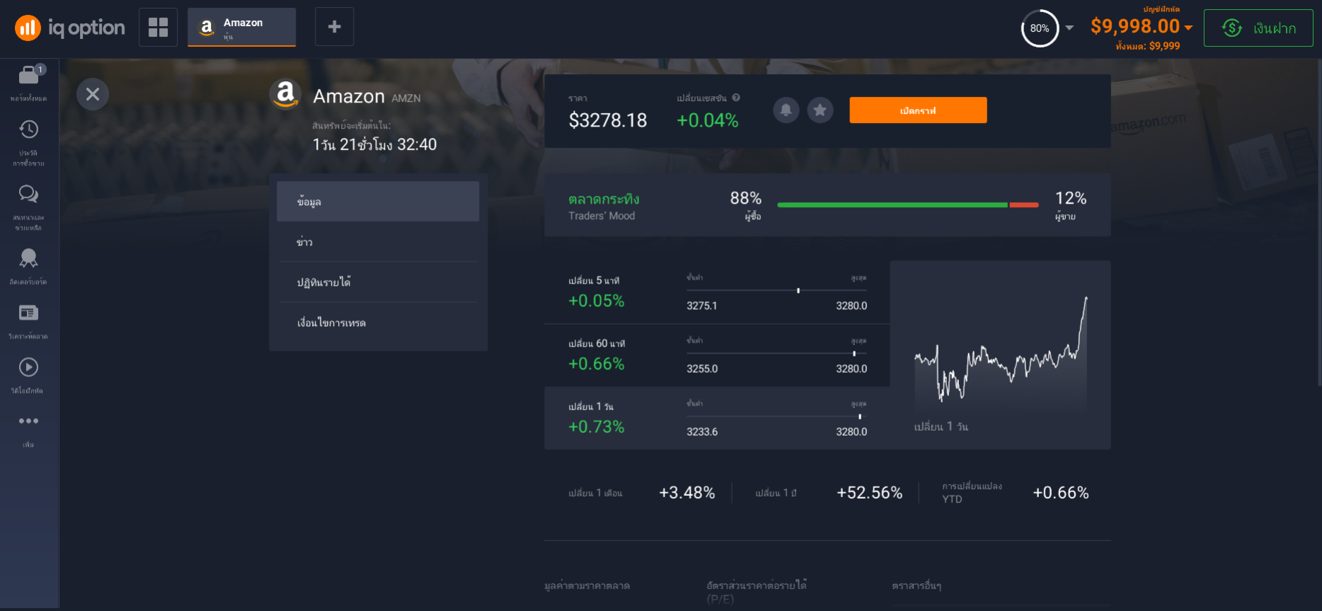Click the 88% buyers percentage
Screen dimensions: 1322x611
pos(746,198)
